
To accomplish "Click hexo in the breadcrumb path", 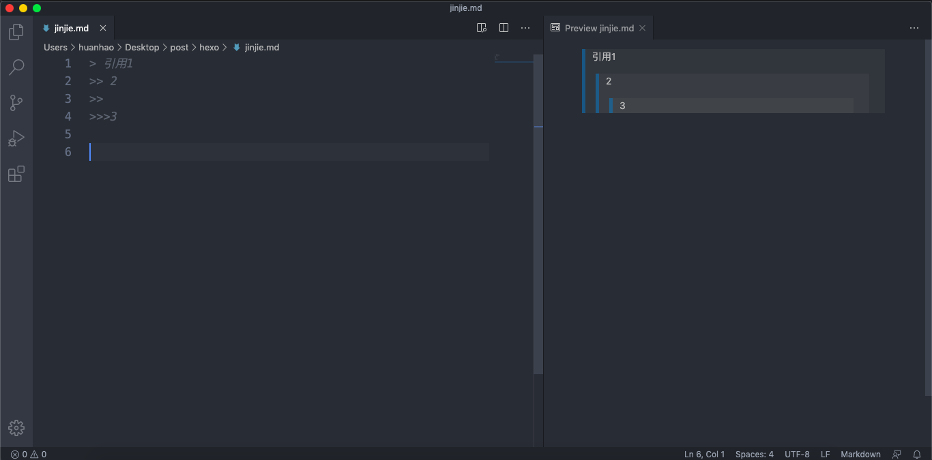I will point(209,47).
